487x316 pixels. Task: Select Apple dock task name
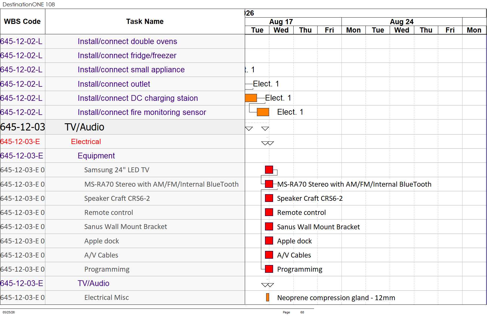pos(102,241)
